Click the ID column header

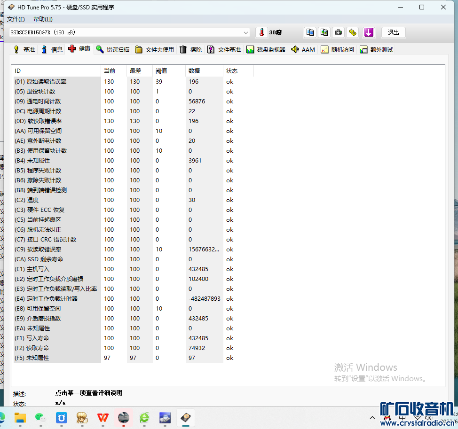pyautogui.click(x=57, y=71)
